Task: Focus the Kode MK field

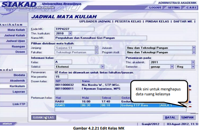Action: coord(74,29)
